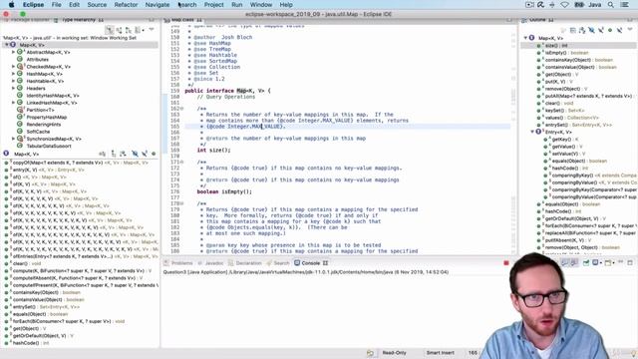Open the Outline view menu arrow
The image size is (638, 359).
click(x=630, y=29)
